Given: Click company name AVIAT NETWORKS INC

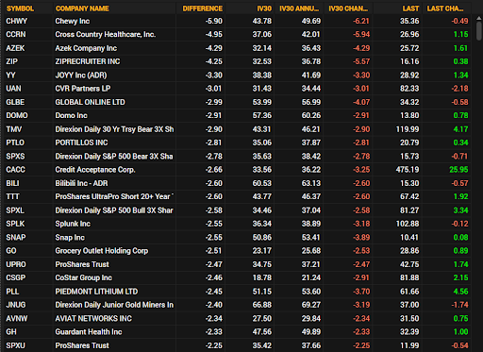Looking at the screenshot, I should click(x=93, y=319).
